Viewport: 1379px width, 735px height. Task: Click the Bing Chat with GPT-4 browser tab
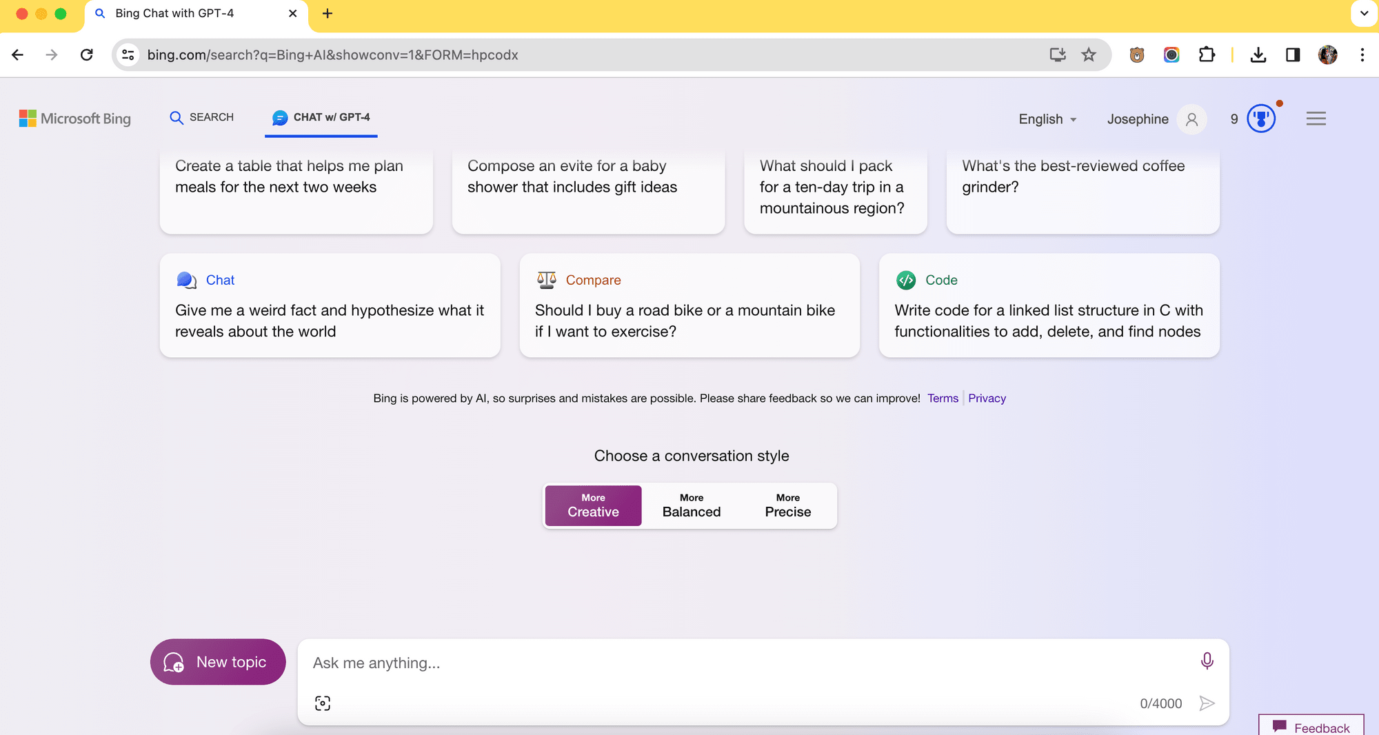click(x=196, y=14)
